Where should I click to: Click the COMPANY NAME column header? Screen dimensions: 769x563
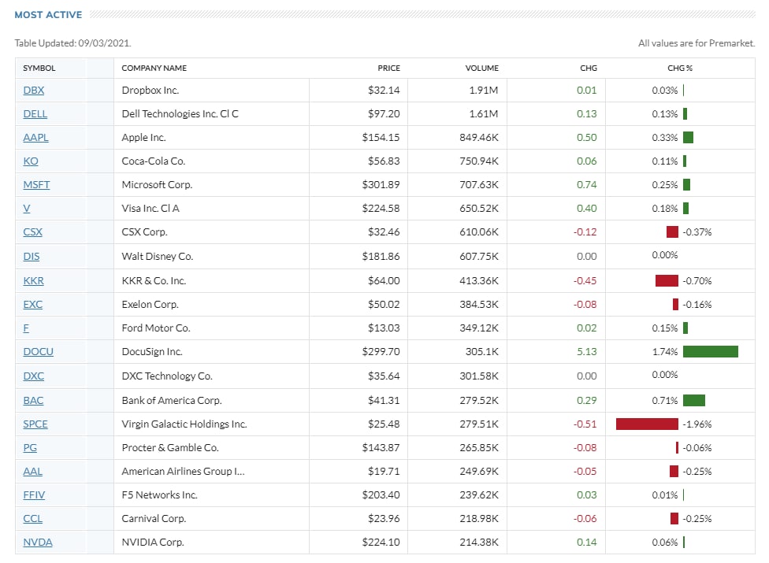154,68
